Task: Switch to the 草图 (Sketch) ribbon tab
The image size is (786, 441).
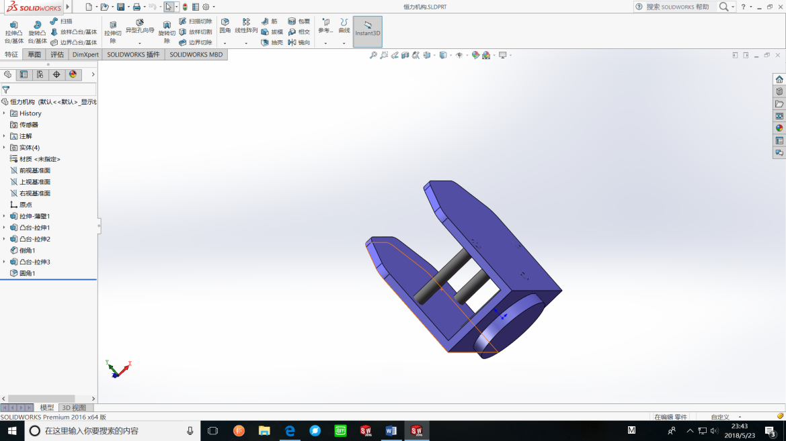Action: [x=34, y=54]
